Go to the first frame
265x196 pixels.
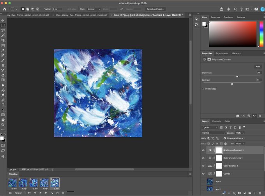pos(29,193)
